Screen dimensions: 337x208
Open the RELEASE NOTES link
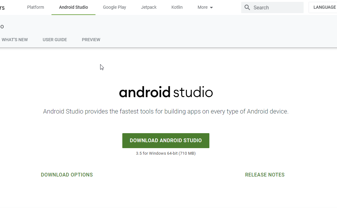265,175
